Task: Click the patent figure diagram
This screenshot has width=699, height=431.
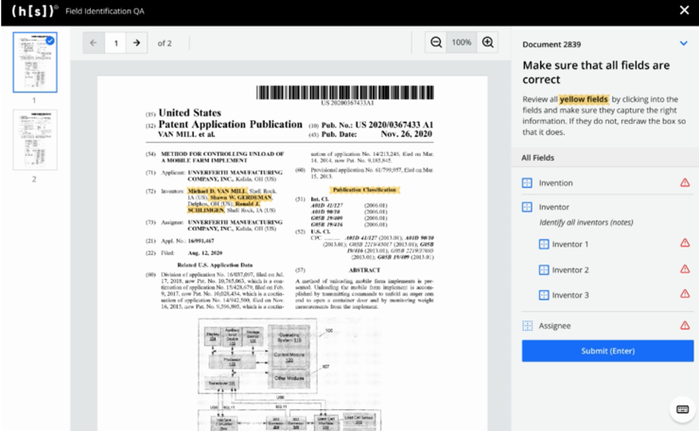Action: 289,374
